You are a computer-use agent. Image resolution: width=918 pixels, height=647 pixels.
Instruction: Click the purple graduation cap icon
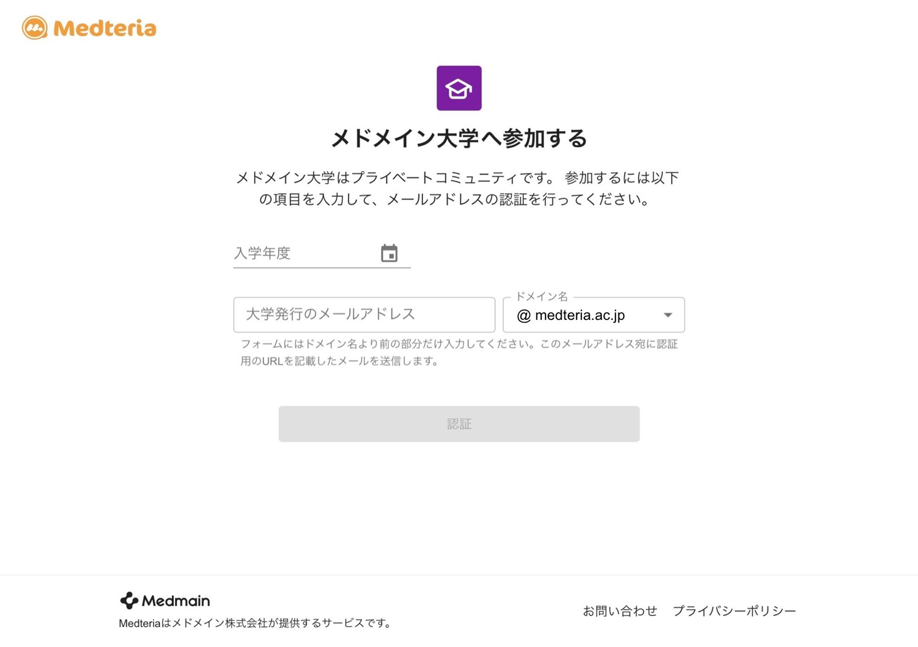[x=459, y=88]
